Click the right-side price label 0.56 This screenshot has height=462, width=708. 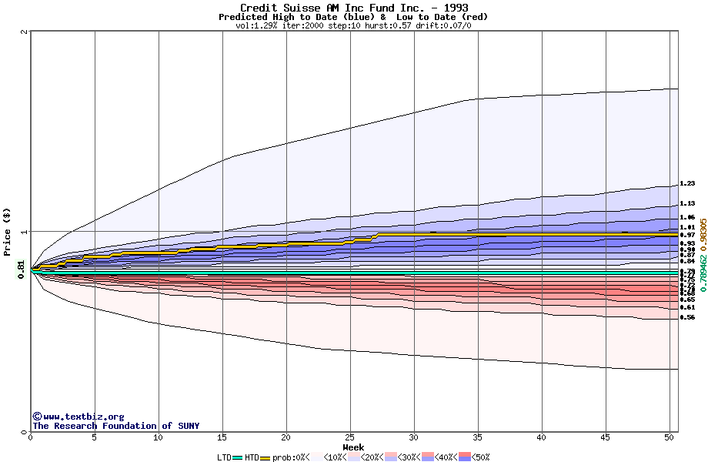point(687,317)
